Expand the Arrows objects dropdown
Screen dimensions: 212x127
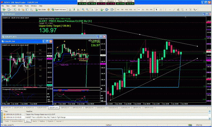coord(196,10)
